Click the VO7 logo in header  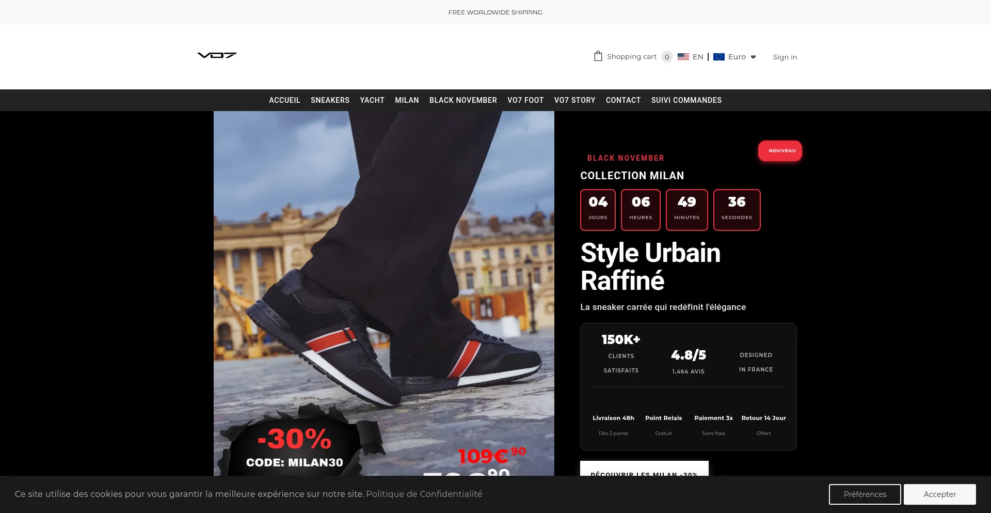tap(217, 55)
